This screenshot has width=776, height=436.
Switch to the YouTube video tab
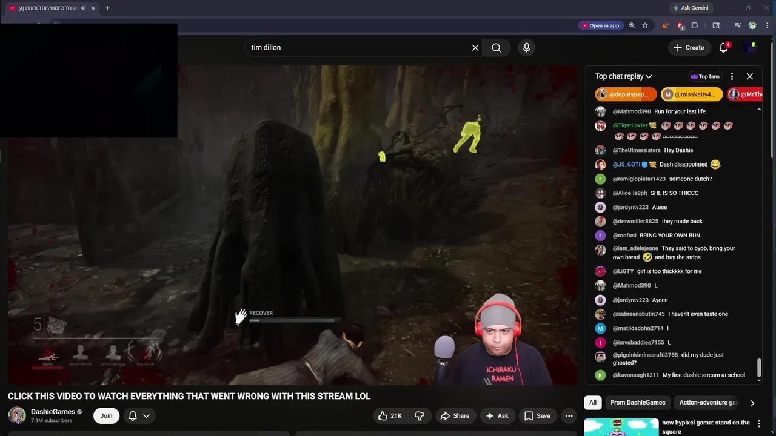pos(47,8)
